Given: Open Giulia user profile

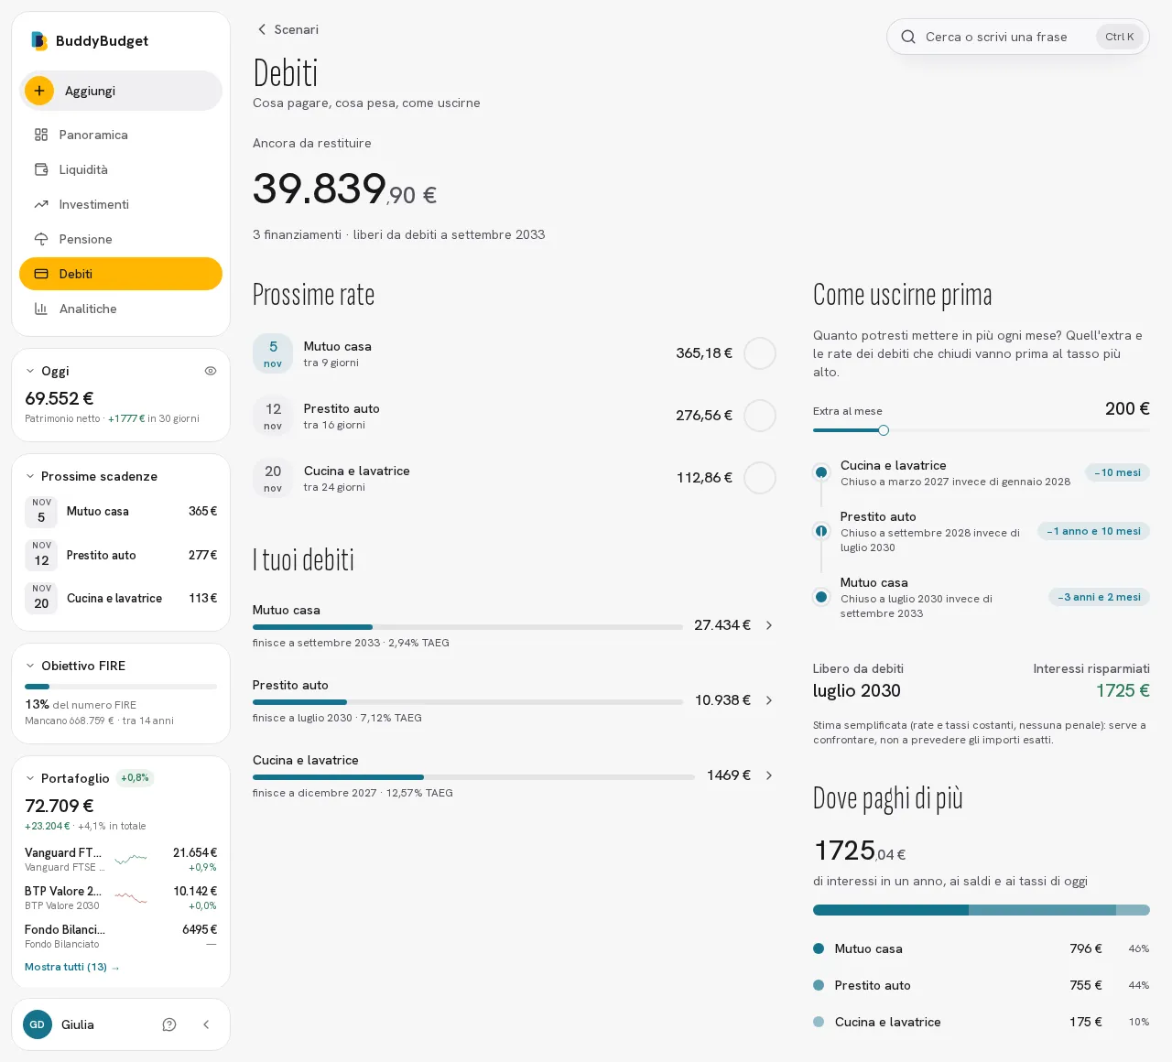Looking at the screenshot, I should click(78, 1024).
